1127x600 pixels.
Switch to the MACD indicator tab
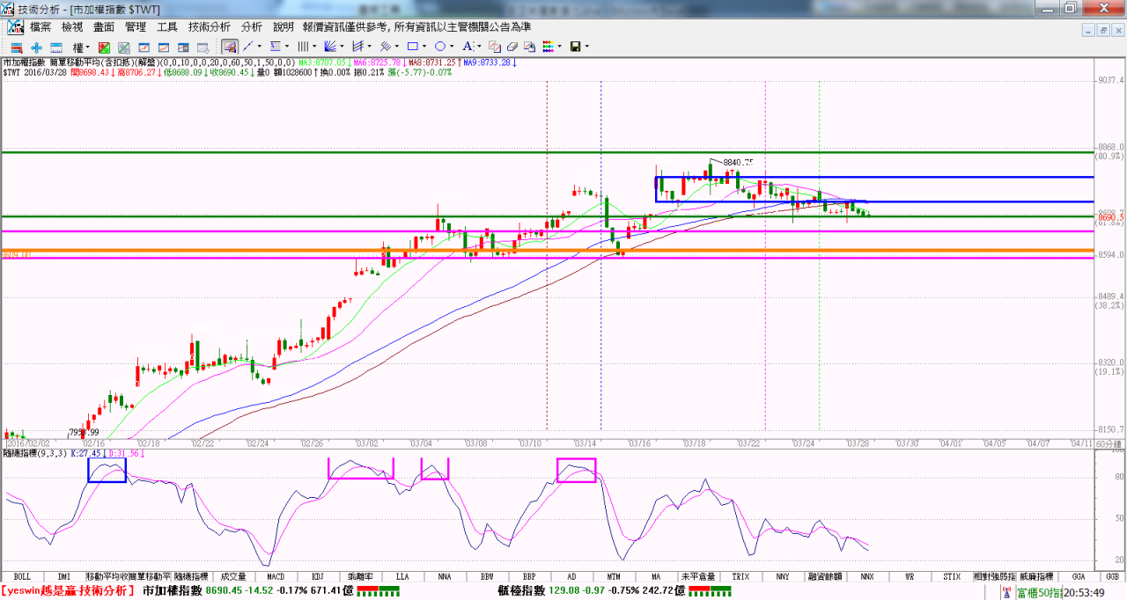(276, 576)
